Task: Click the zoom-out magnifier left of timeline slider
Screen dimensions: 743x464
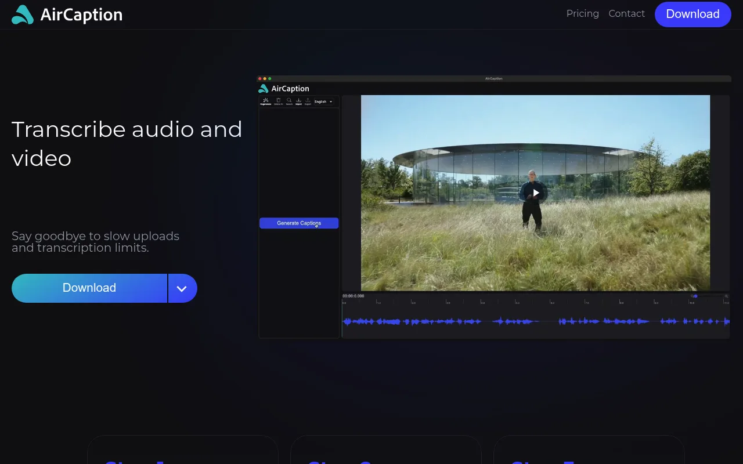Action: pyautogui.click(x=692, y=296)
